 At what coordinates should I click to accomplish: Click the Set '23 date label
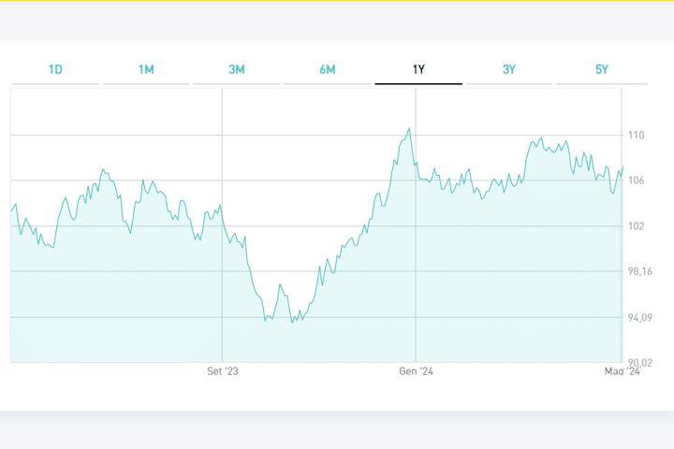(223, 371)
